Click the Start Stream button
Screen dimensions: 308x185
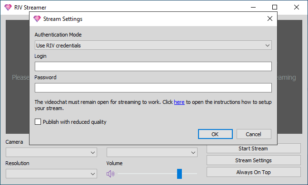tap(253, 148)
